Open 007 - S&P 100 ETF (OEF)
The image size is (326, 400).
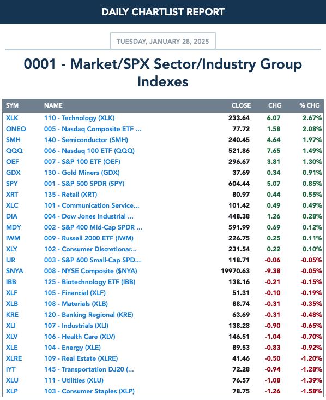coord(82,162)
